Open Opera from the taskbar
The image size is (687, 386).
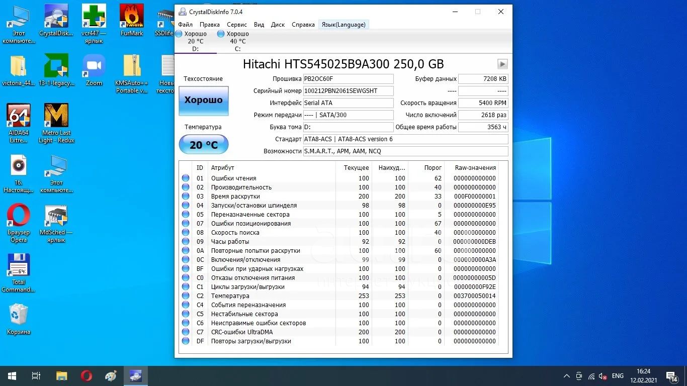point(87,376)
